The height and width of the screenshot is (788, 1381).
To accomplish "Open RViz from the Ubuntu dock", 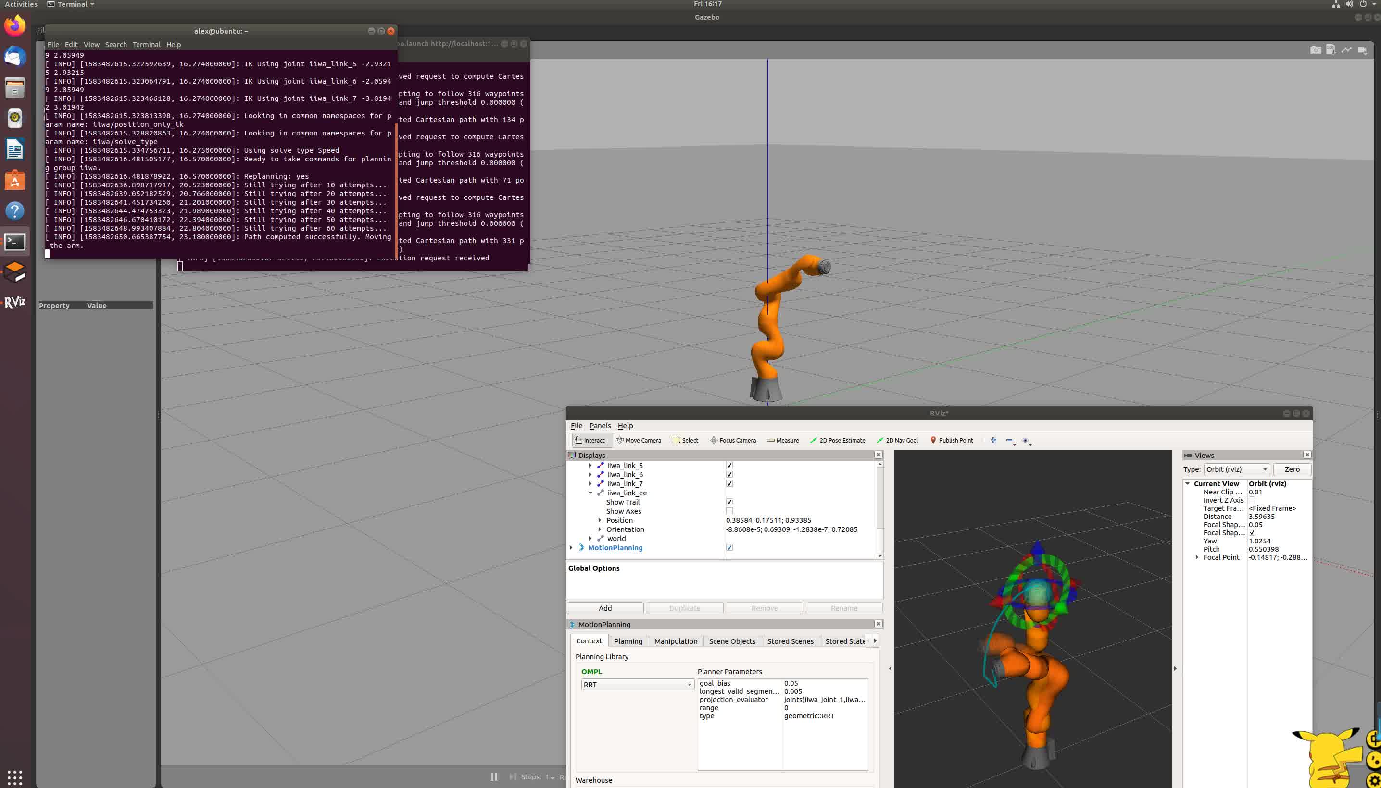I will (x=14, y=302).
